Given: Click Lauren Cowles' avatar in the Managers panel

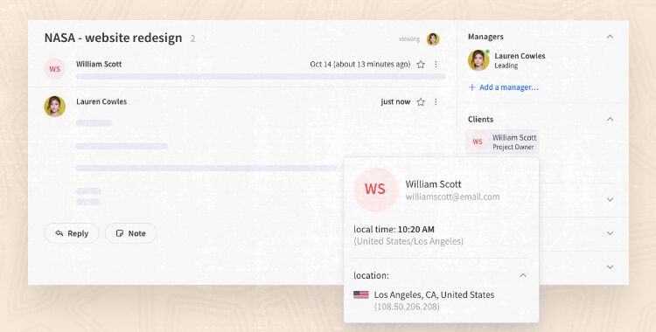Looking at the screenshot, I should (478, 60).
